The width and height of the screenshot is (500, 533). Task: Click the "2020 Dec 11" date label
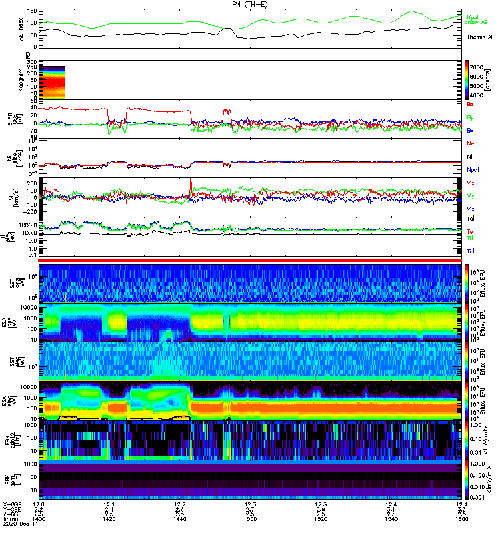tap(21, 524)
